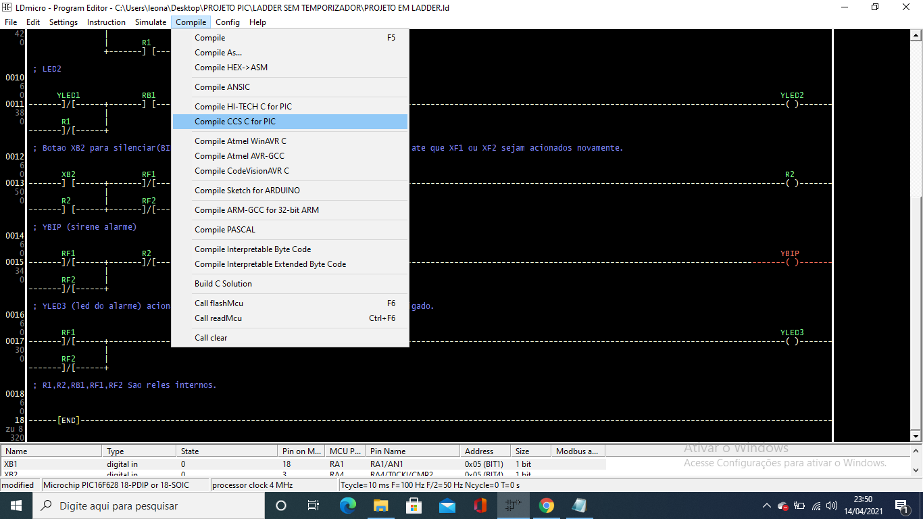This screenshot has height=519, width=923.
Task: Choose Build C Solution
Action: [x=291, y=284]
